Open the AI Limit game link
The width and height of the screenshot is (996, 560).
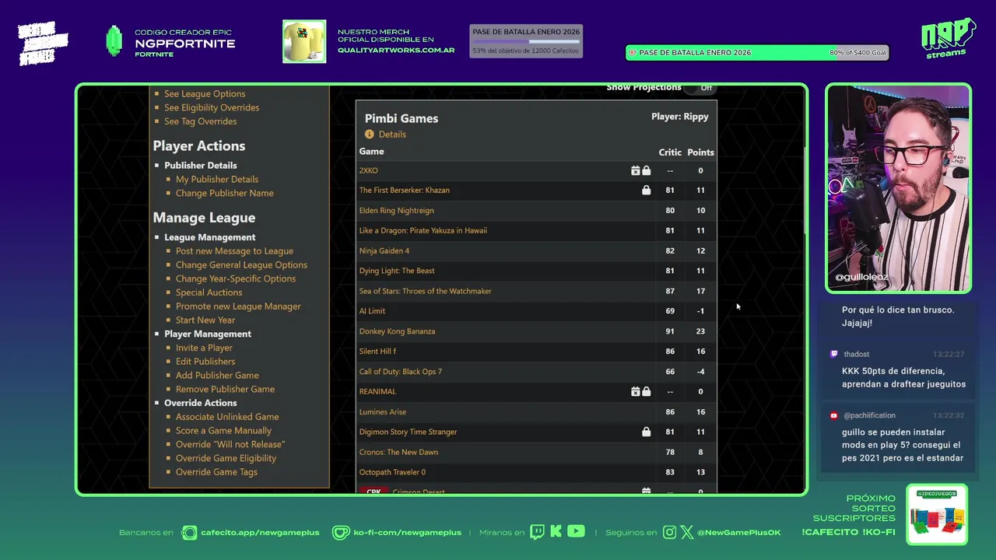click(x=372, y=311)
